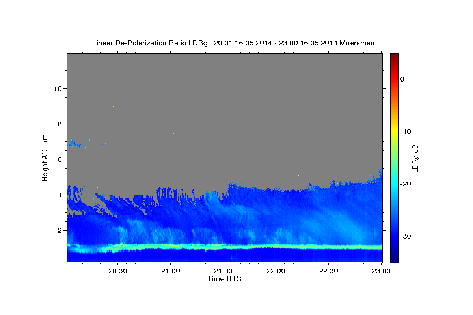The width and height of the screenshot is (473, 315).
Task: Click the 'LDRg dB' colorbar label
Action: tap(415, 158)
